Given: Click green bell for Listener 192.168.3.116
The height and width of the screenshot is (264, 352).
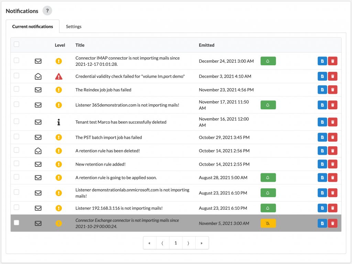Looking at the screenshot, I should pos(268,208).
